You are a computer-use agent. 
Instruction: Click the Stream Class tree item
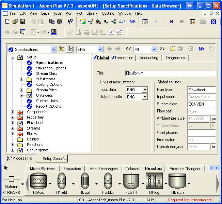pyautogui.click(x=47, y=73)
